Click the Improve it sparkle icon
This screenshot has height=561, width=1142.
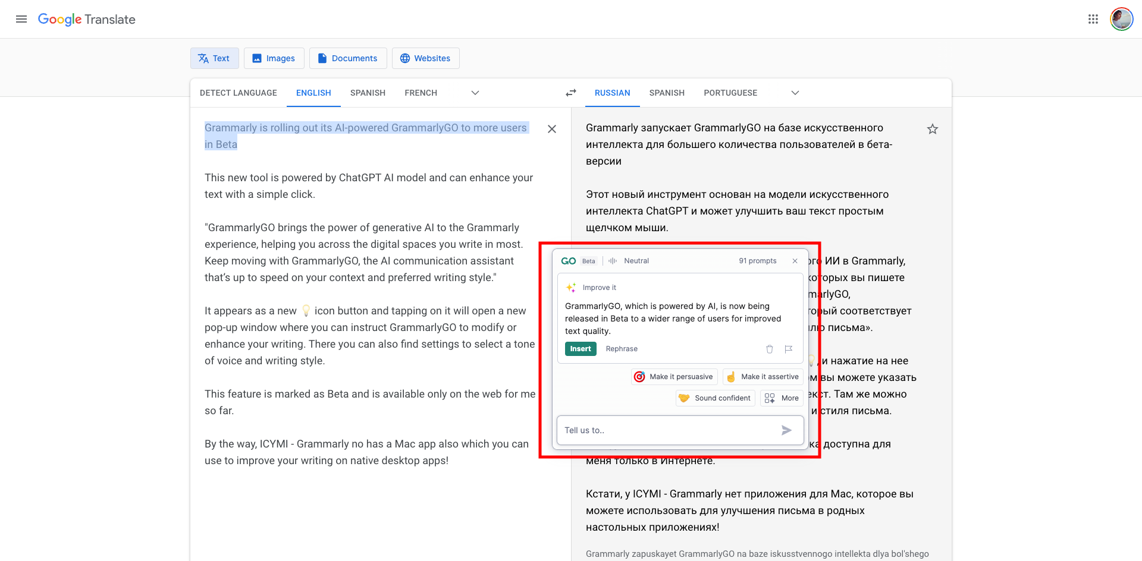tap(571, 288)
